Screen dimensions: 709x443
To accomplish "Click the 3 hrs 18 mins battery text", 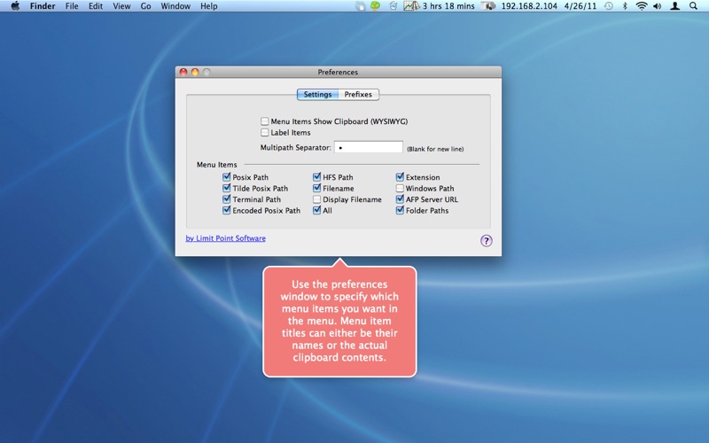I will point(448,6).
